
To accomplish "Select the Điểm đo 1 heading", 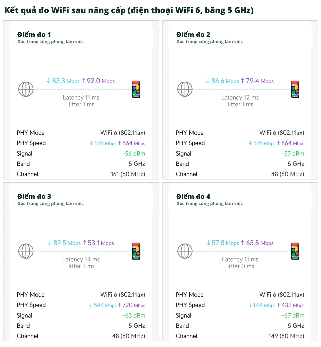I will pos(34,35).
